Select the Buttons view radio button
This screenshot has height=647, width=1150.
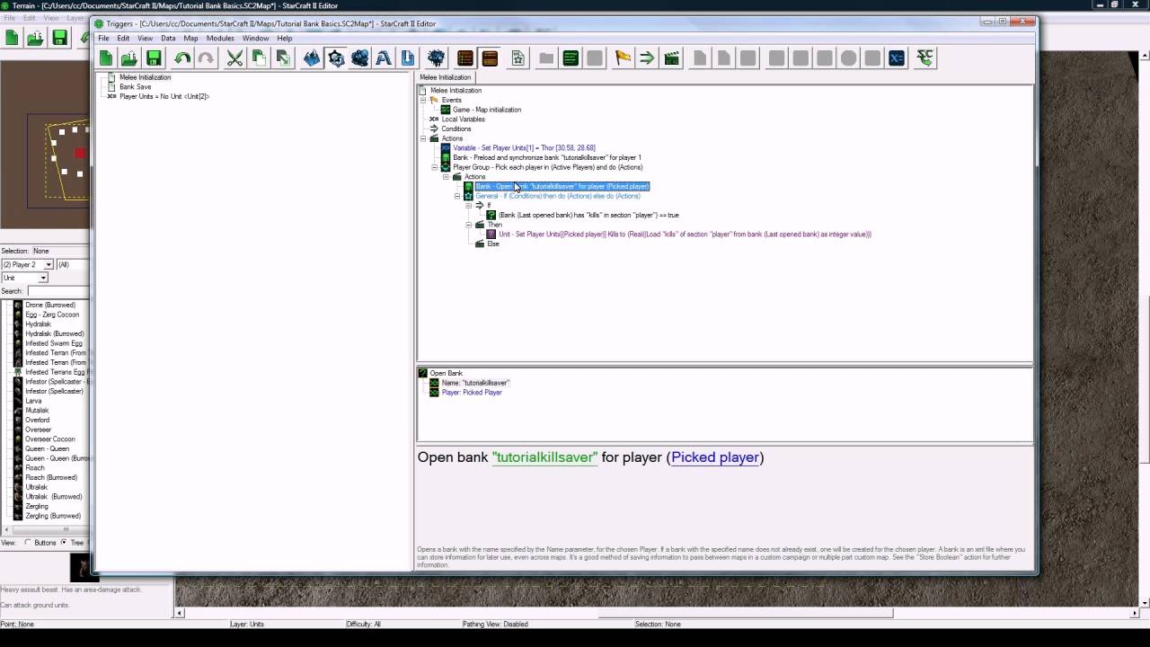tap(28, 543)
